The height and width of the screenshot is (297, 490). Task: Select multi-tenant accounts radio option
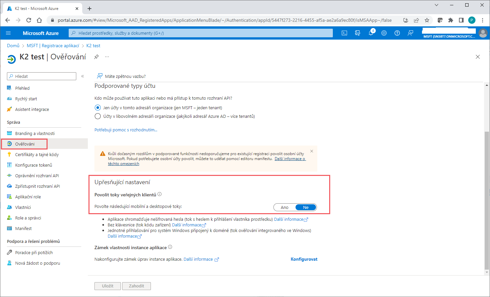[98, 116]
